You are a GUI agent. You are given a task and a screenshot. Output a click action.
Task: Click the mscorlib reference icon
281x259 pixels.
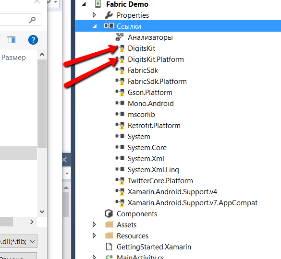point(120,114)
